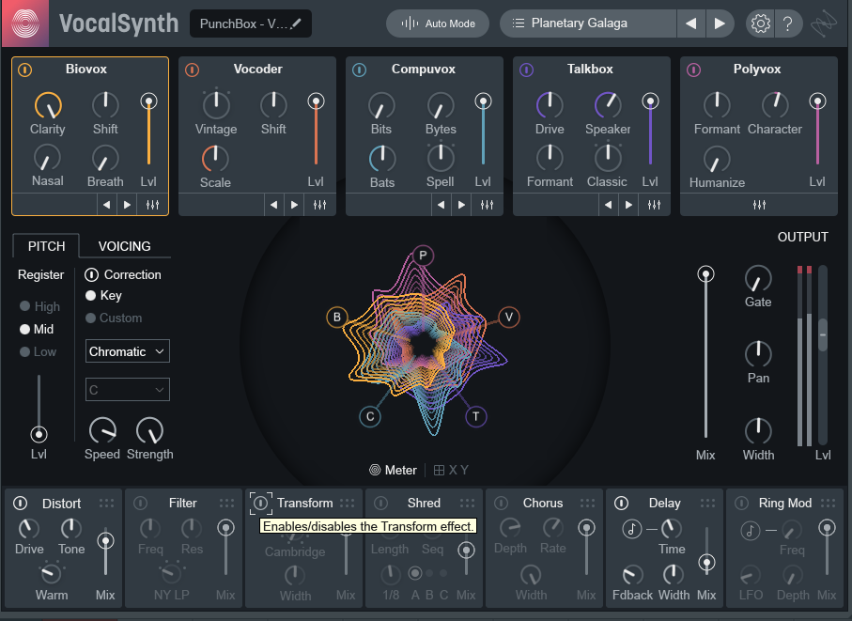Open the Warm distortion type selector

click(52, 595)
